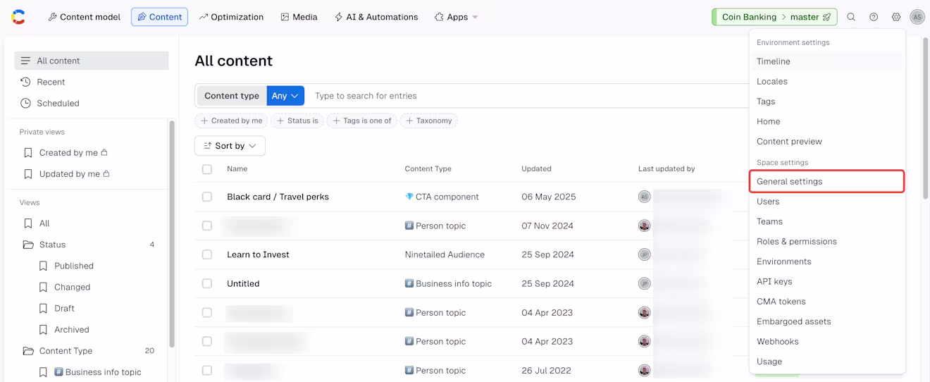Expand the Apps menu dropdown
The height and width of the screenshot is (382, 930).
[x=457, y=17]
